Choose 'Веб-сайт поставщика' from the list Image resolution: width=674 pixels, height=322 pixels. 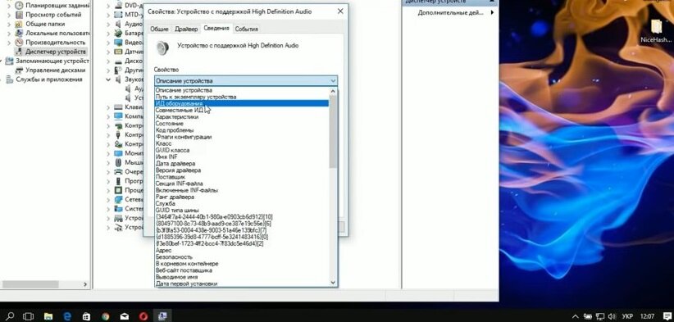[x=242, y=270]
